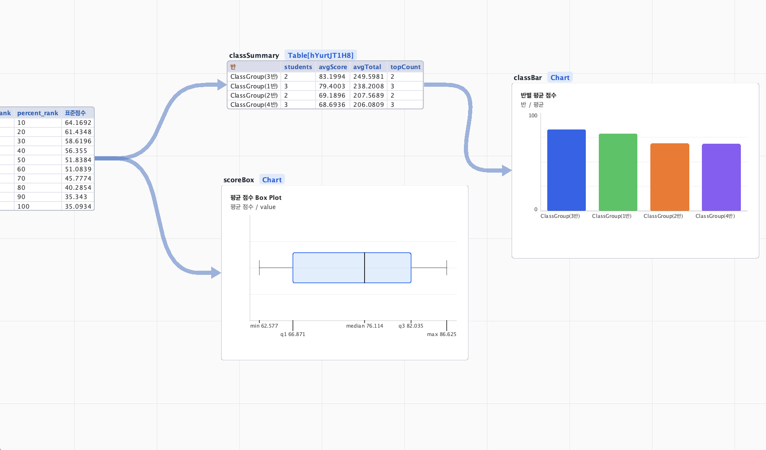The image size is (766, 450).
Task: Click the avgTotal value 206.0809
Action: coord(368,105)
